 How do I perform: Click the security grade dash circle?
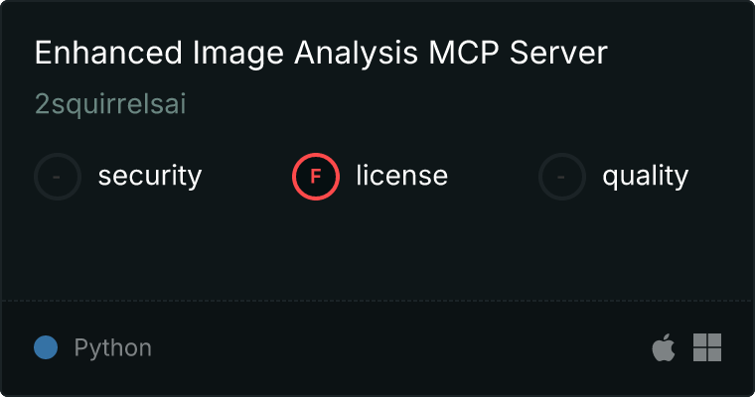(58, 177)
